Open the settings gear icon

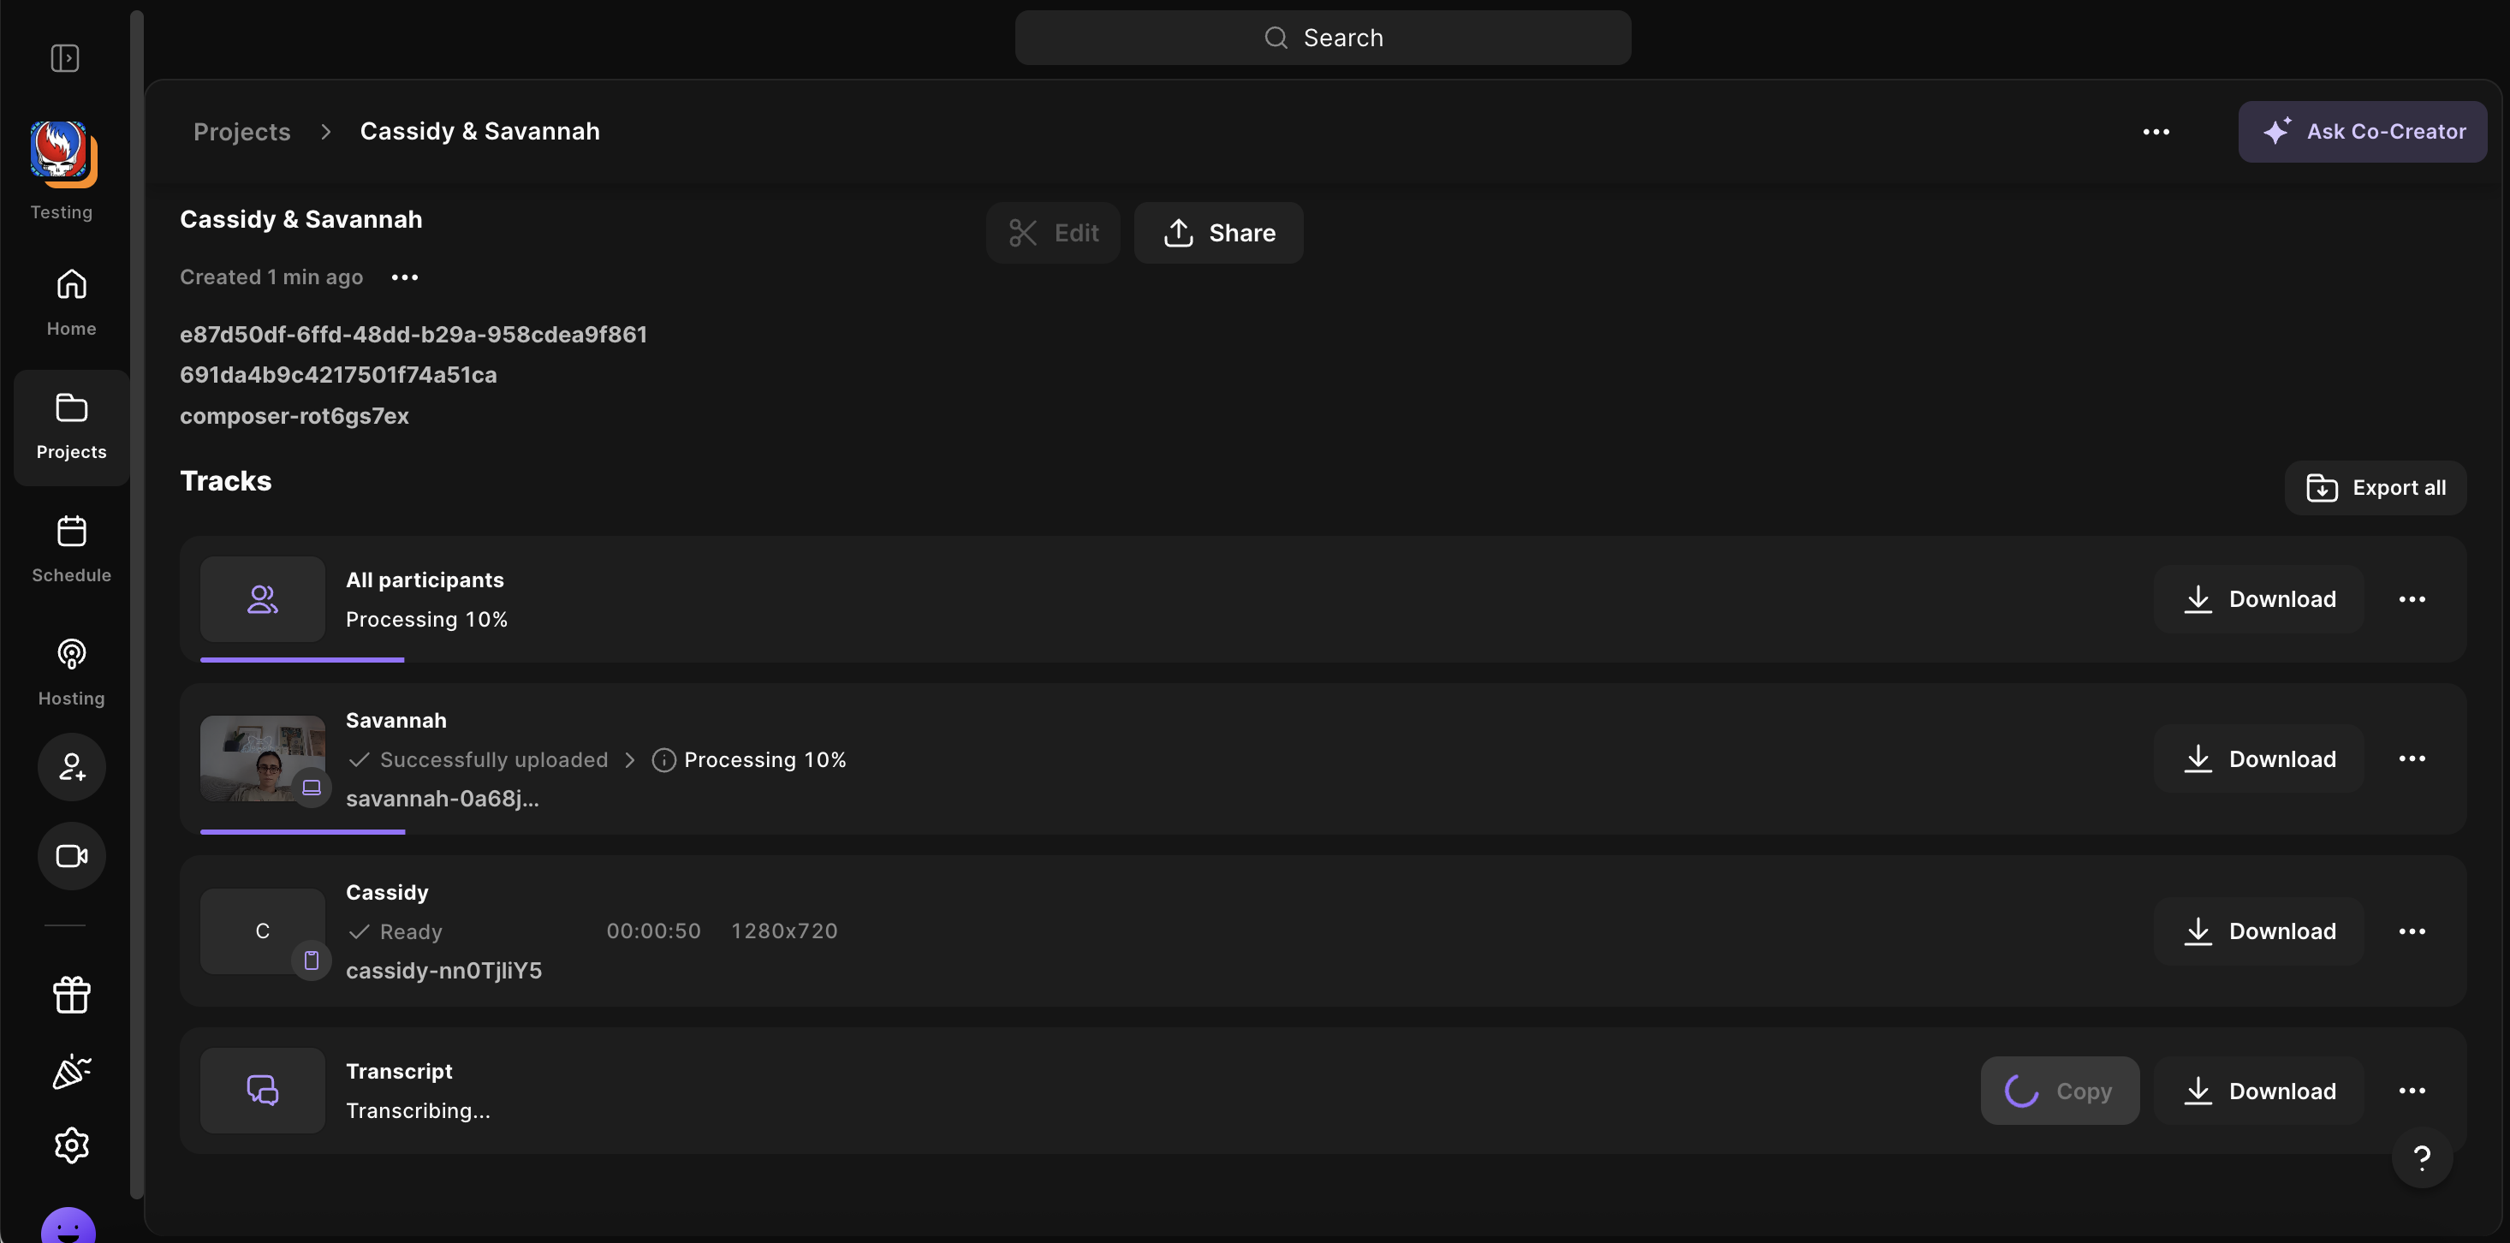(71, 1145)
